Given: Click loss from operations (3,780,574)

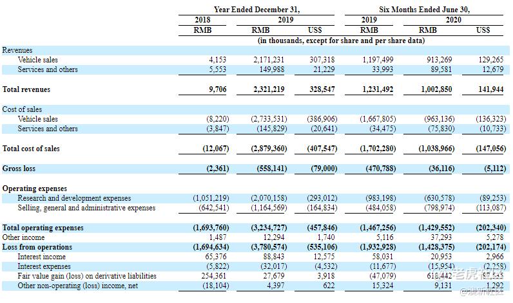Looking at the screenshot, I should tap(269, 247).
